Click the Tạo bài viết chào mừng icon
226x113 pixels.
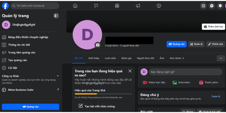81,106
